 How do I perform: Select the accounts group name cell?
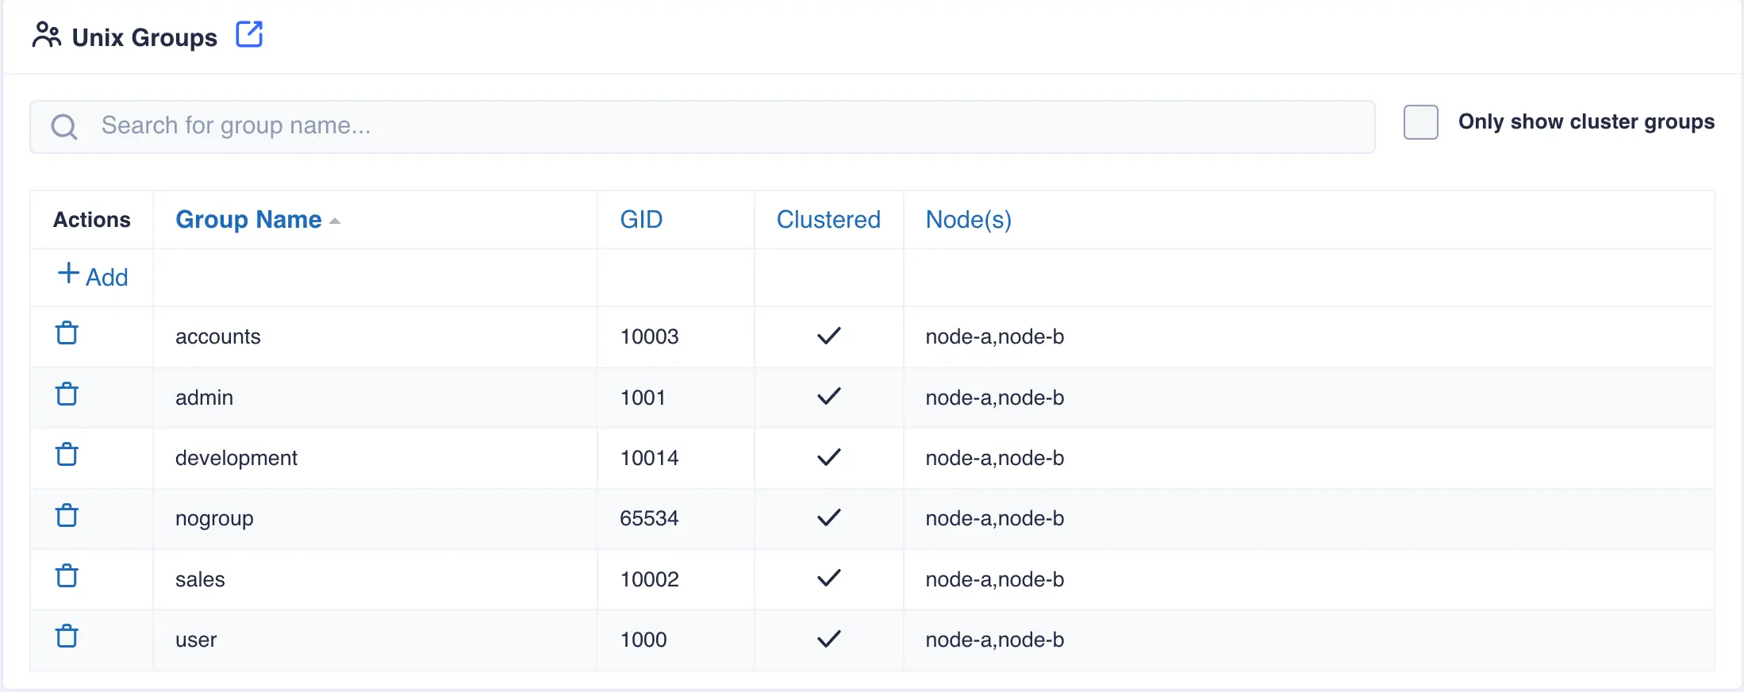[218, 336]
